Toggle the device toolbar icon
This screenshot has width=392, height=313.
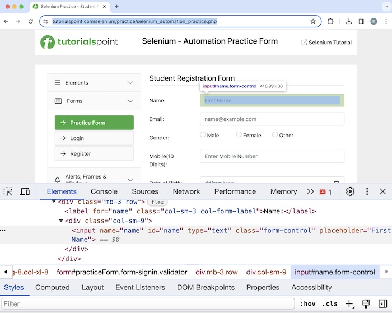(25, 191)
